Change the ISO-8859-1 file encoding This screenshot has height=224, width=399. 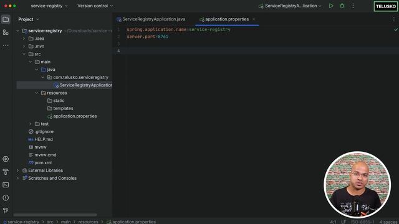click(363, 222)
